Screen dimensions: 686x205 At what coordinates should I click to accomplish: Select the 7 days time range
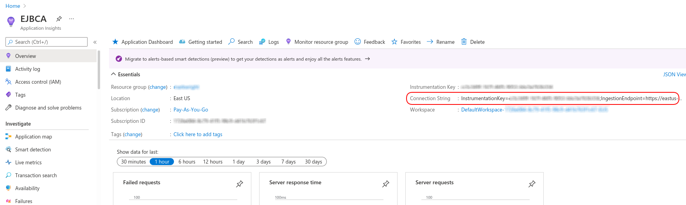point(288,162)
